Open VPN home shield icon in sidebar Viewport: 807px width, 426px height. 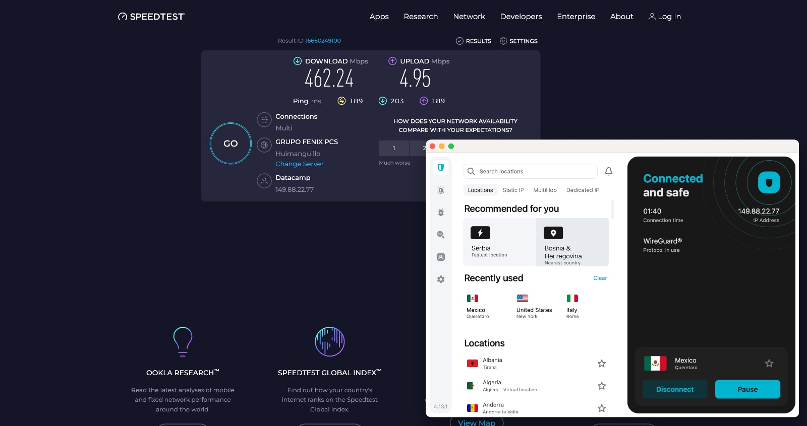pos(441,168)
